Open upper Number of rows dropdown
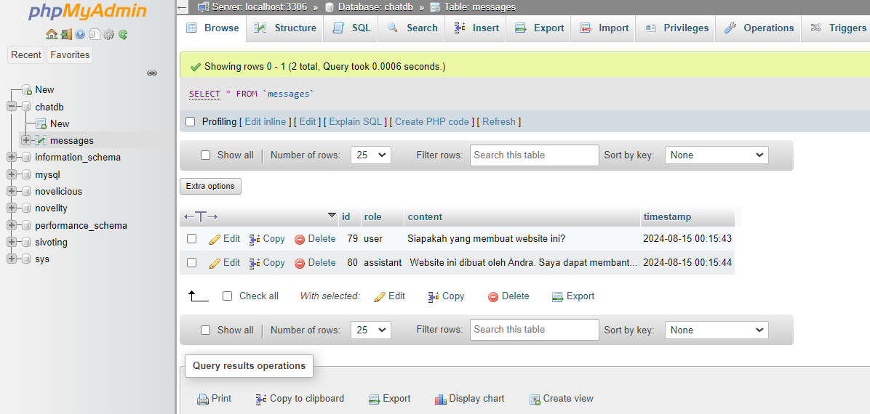This screenshot has width=870, height=414. pyautogui.click(x=371, y=155)
